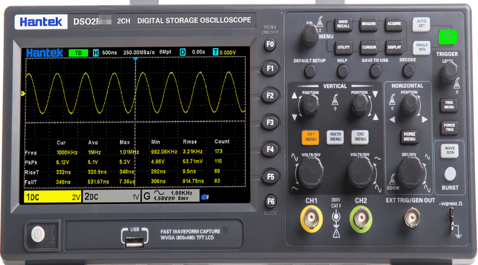Toggle the Wave Gen button
The image size is (478, 265).
tap(450, 150)
